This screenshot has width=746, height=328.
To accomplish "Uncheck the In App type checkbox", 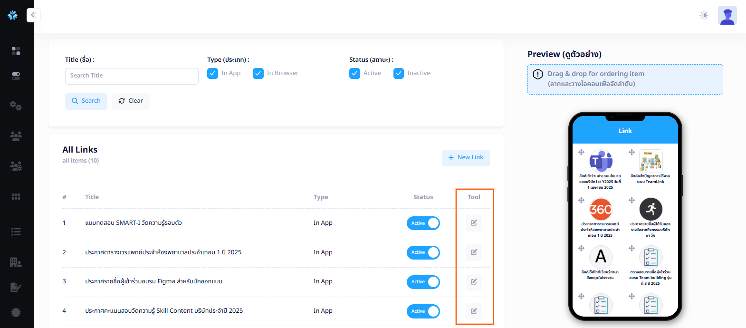I will (x=212, y=73).
